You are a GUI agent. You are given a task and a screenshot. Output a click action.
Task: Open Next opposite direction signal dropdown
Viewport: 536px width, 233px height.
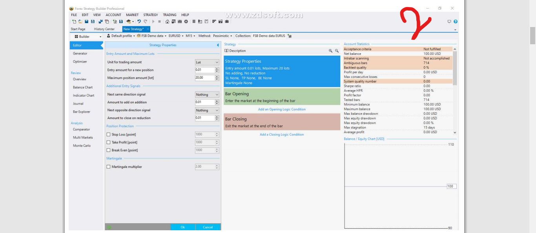207,110
